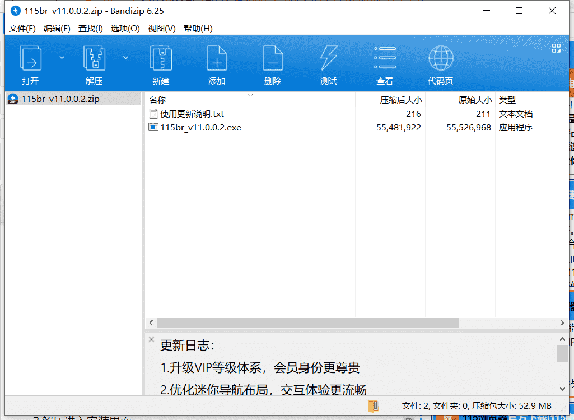Open the 选项(O) menu

pyautogui.click(x=125, y=29)
